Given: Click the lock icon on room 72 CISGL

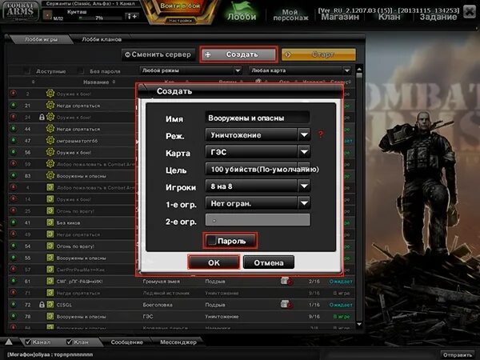Looking at the screenshot, I should (42, 305).
